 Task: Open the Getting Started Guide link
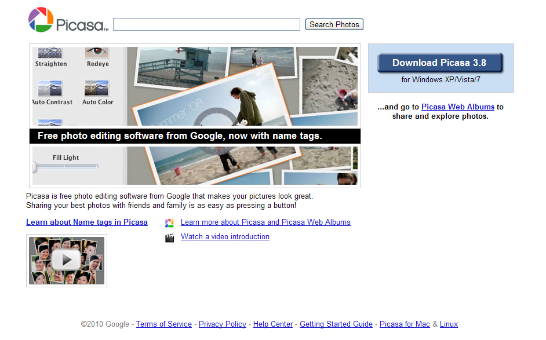point(336,324)
